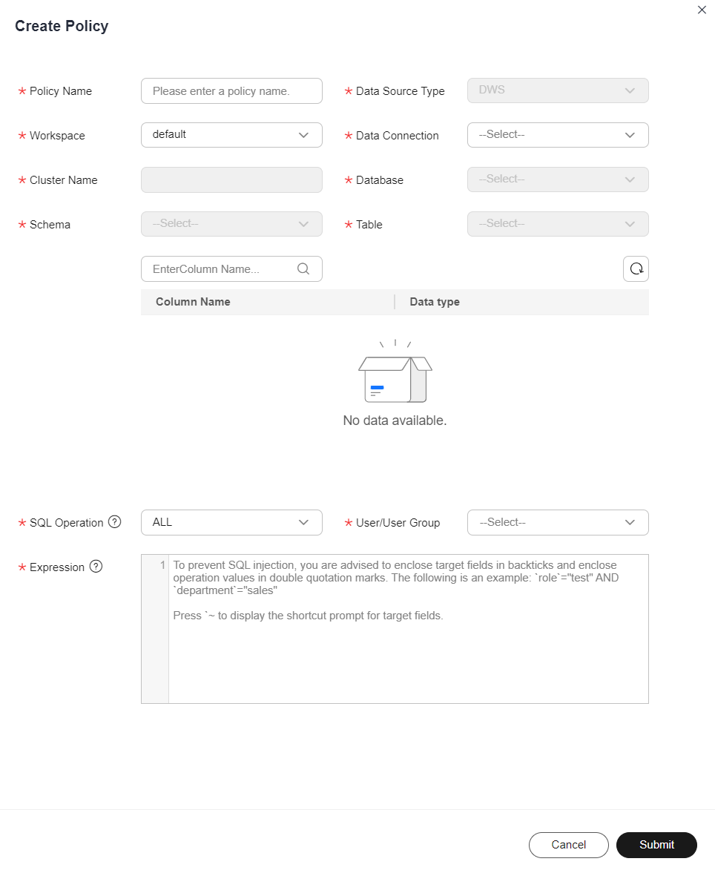715x870 pixels.
Task: Close the Create Policy dialog with X
Action: tap(702, 10)
